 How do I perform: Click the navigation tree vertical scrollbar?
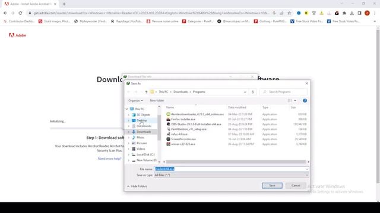pos(159,128)
